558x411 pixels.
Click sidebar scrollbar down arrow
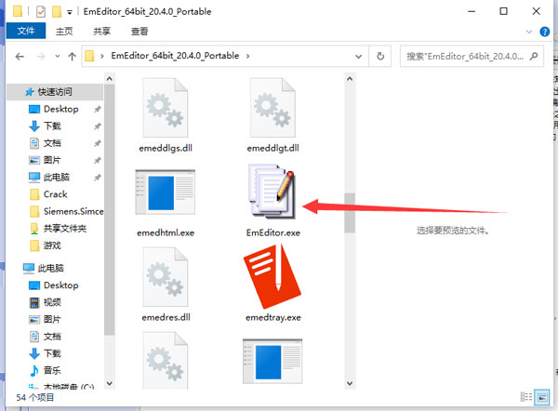110,384
